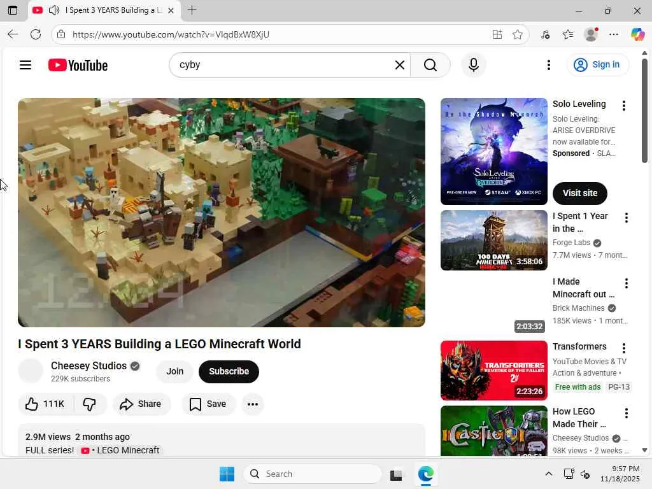Screen dimensions: 652x489
Task: Open options for I Spent 1 Year video
Action: pos(627,218)
